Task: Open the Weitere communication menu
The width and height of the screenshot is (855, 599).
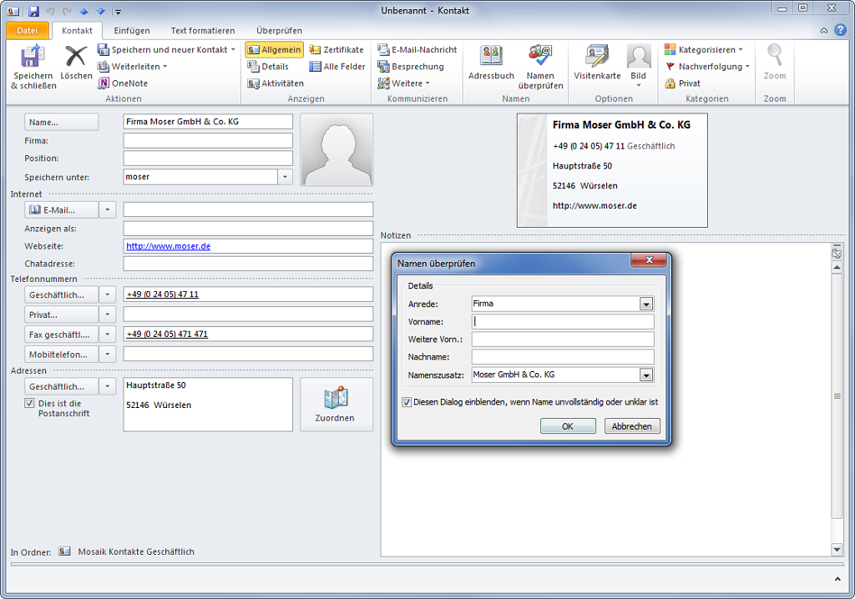Action: [404, 83]
